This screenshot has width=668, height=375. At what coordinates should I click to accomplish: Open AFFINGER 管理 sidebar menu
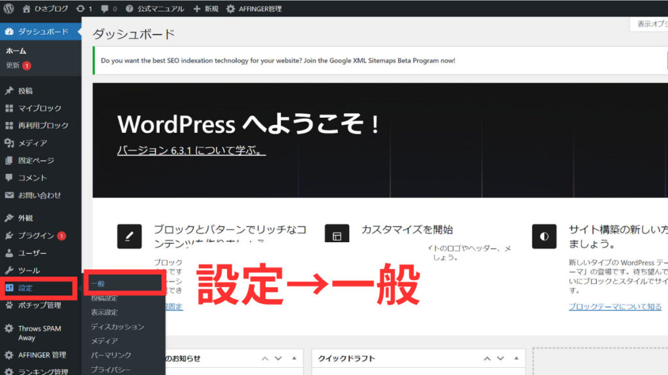(40, 355)
